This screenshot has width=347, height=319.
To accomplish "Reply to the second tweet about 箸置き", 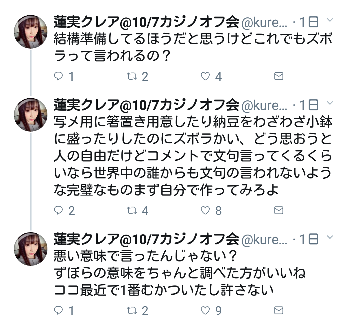I will 59,211.
